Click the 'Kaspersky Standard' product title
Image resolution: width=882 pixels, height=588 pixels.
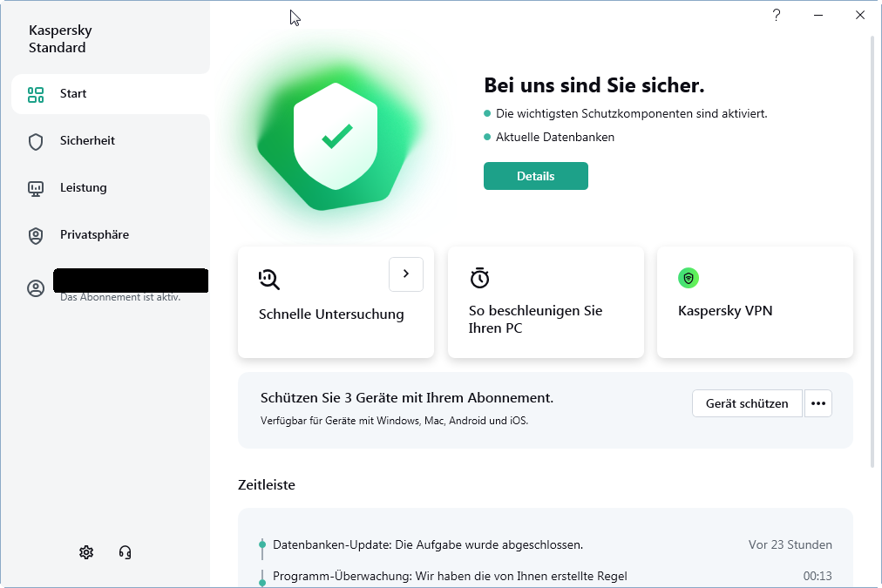tap(60, 39)
